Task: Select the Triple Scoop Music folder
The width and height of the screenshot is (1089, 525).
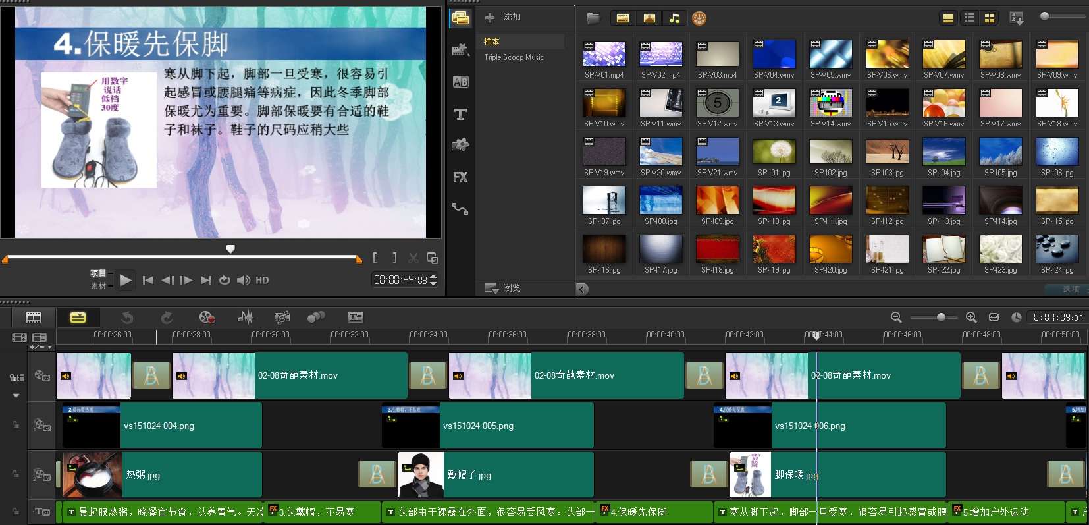Action: pyautogui.click(x=514, y=57)
